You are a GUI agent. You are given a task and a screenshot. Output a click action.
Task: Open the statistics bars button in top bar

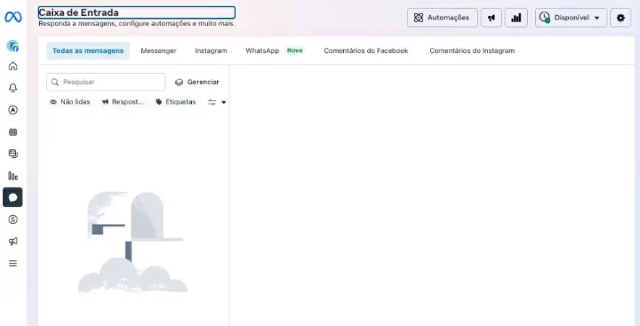coord(516,17)
